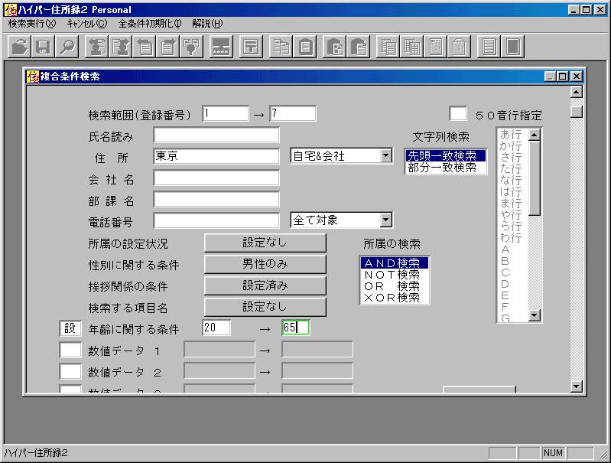Select あ行 in the 50音 list
Screen dimensions: 611x463
[511, 135]
